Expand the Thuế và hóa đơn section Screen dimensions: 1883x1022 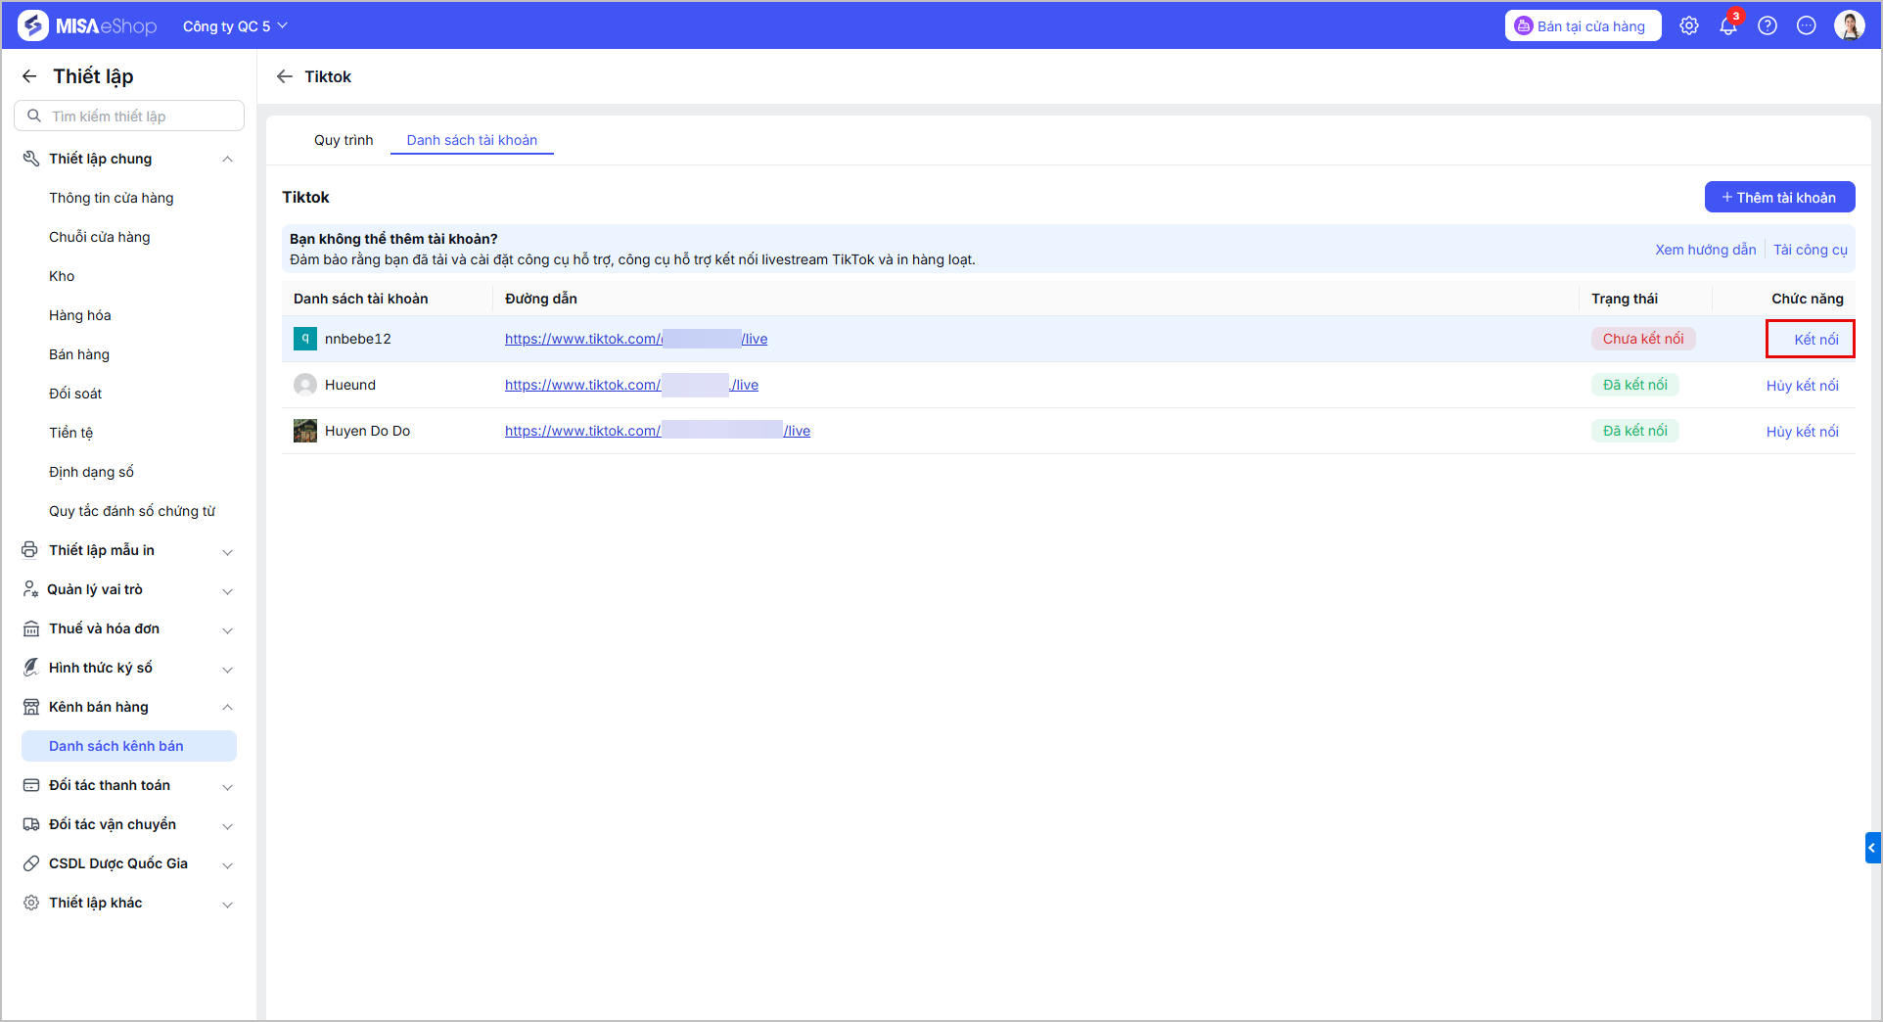point(227,629)
